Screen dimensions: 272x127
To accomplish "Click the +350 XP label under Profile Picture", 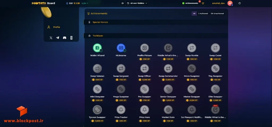I will pyautogui.click(x=144, y=59).
